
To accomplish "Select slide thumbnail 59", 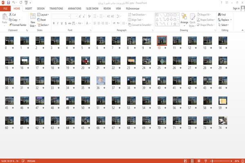I will (223, 100).
